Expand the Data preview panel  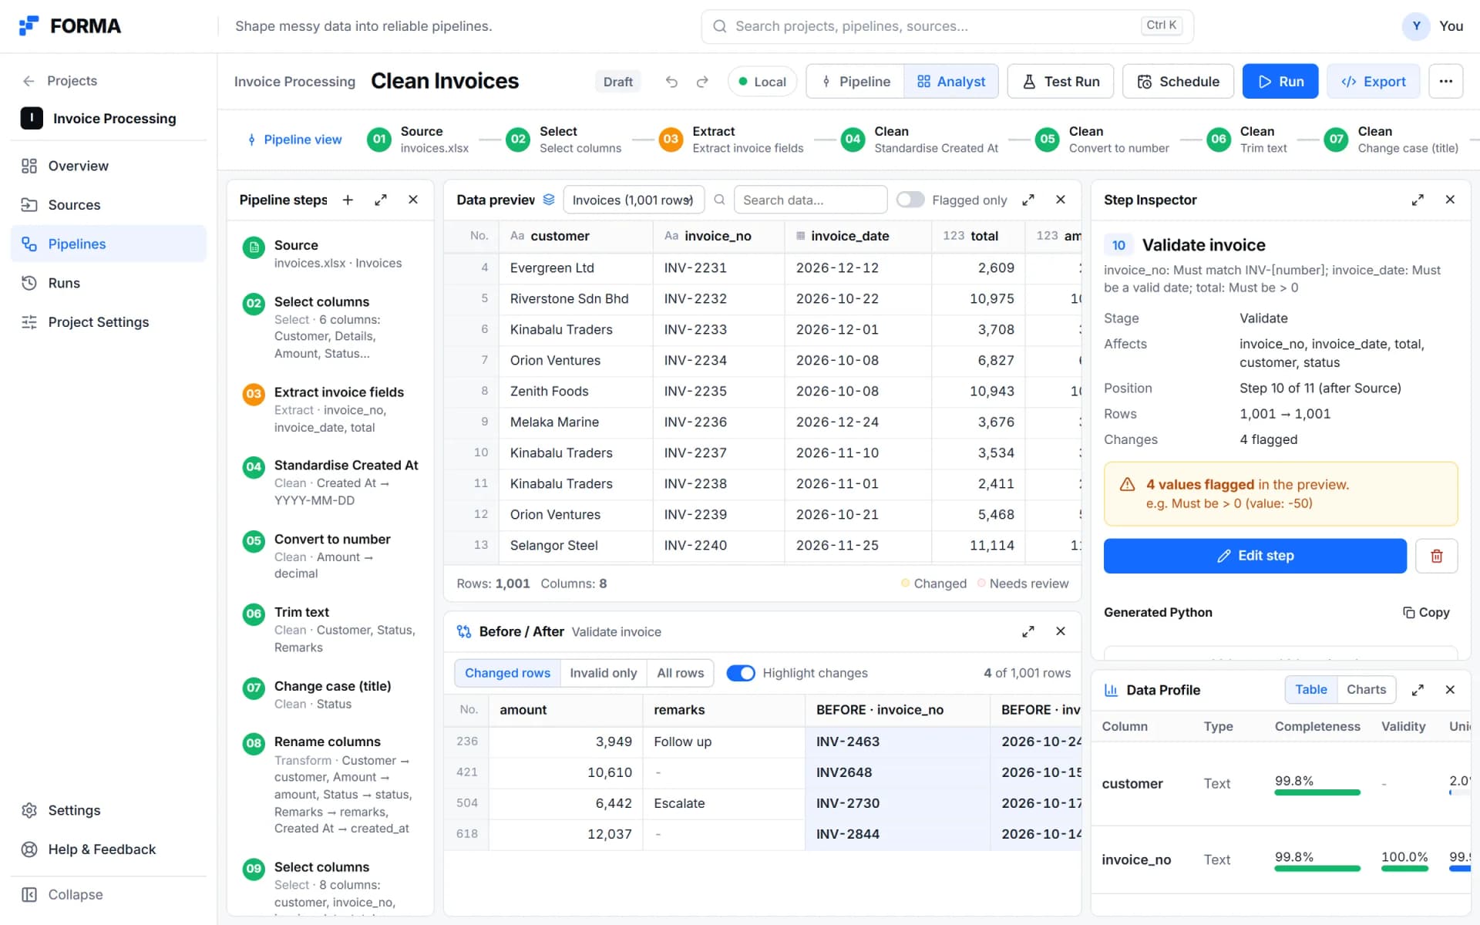1028,200
